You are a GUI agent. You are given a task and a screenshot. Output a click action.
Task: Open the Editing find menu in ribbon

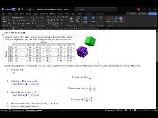[78, 19]
